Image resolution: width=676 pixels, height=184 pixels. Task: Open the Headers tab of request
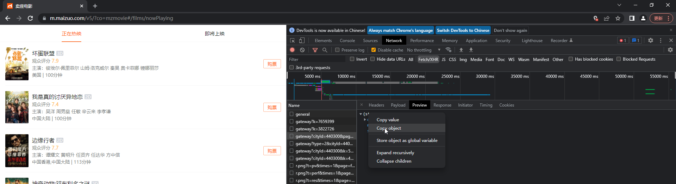(376, 105)
